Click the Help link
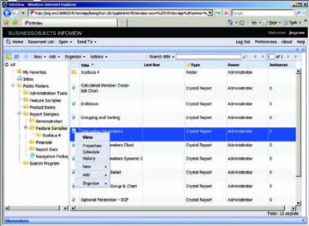The width and height of the screenshot is (309, 226). coord(301,41)
